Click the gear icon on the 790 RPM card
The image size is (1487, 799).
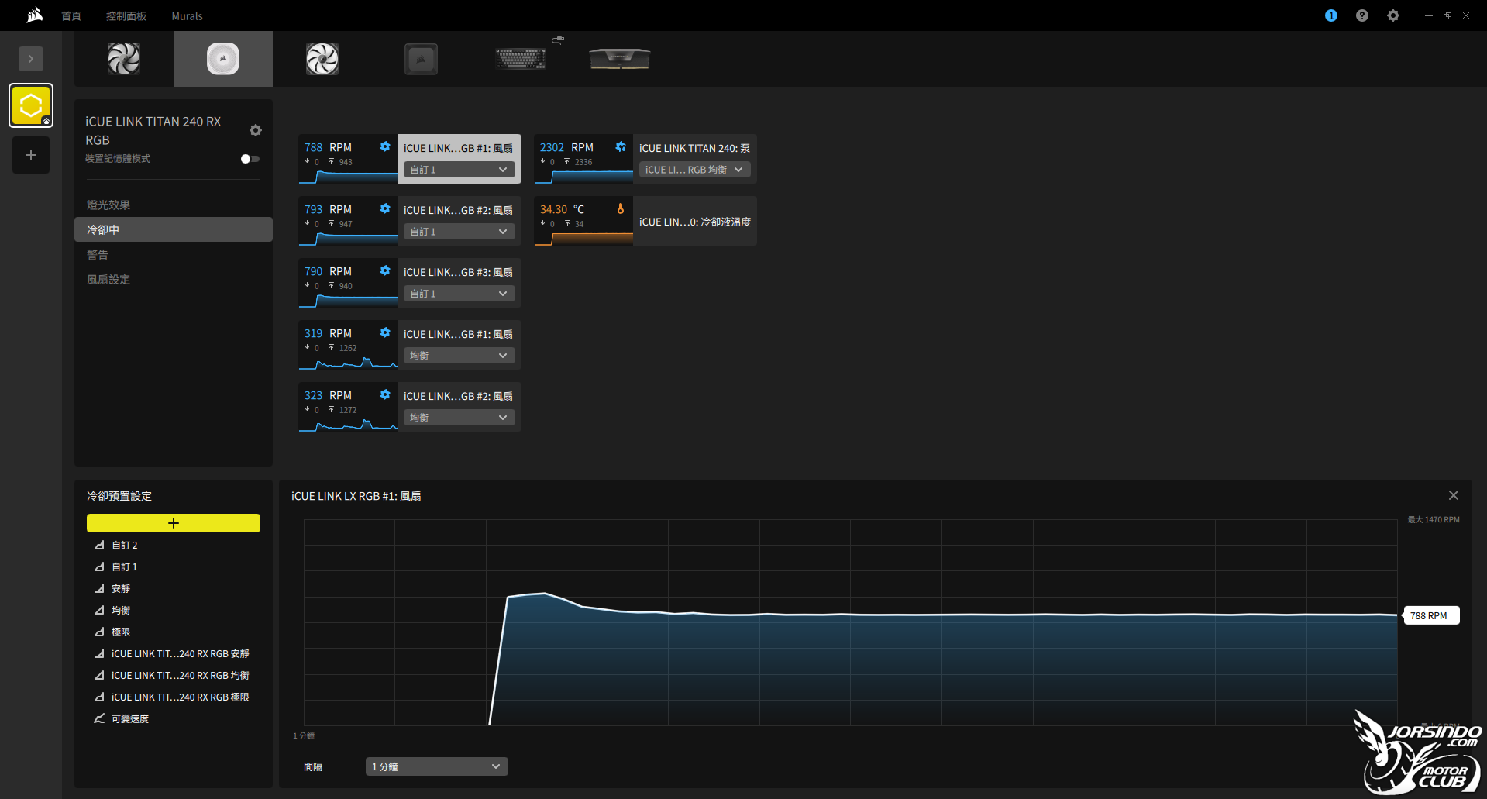click(x=385, y=270)
